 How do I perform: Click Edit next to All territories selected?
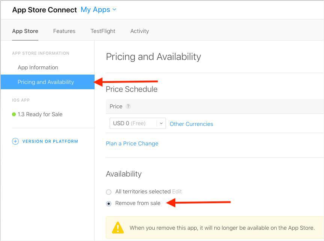(x=177, y=192)
